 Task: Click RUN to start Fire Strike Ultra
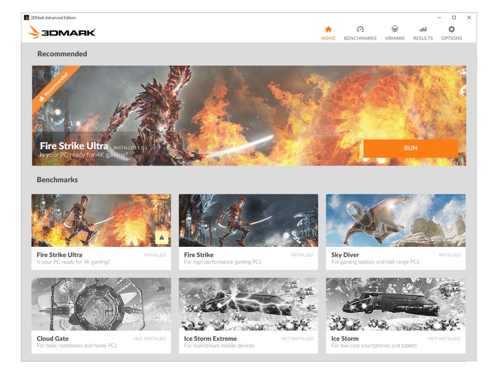point(411,148)
